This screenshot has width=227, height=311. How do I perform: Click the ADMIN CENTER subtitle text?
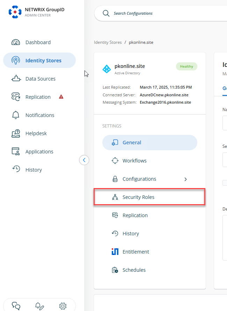coord(38,15)
